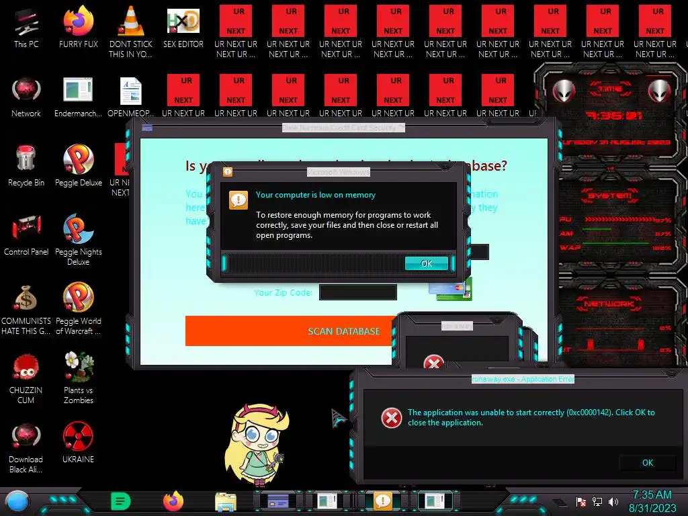The image size is (688, 516).
Task: Launch Peggle World of Warcraft shortcut
Action: (x=78, y=309)
